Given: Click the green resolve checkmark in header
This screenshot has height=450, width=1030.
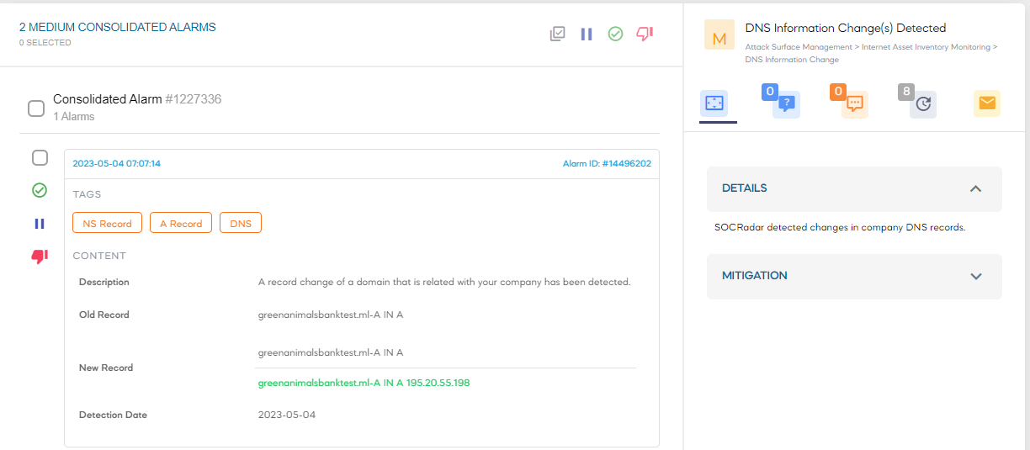Looking at the screenshot, I should 615,34.
